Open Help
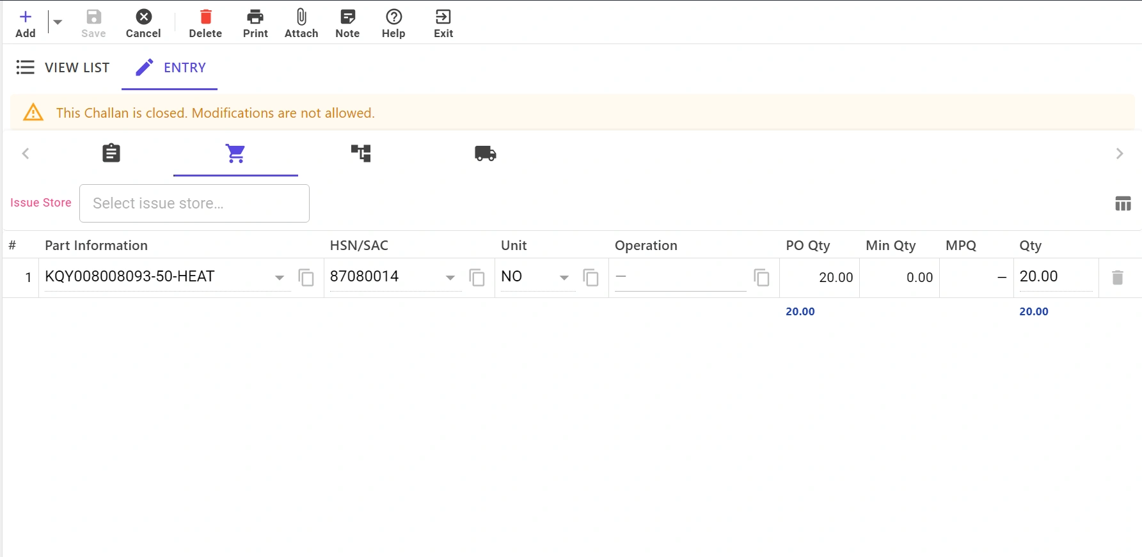Screen dimensions: 1142x557 (x=393, y=24)
